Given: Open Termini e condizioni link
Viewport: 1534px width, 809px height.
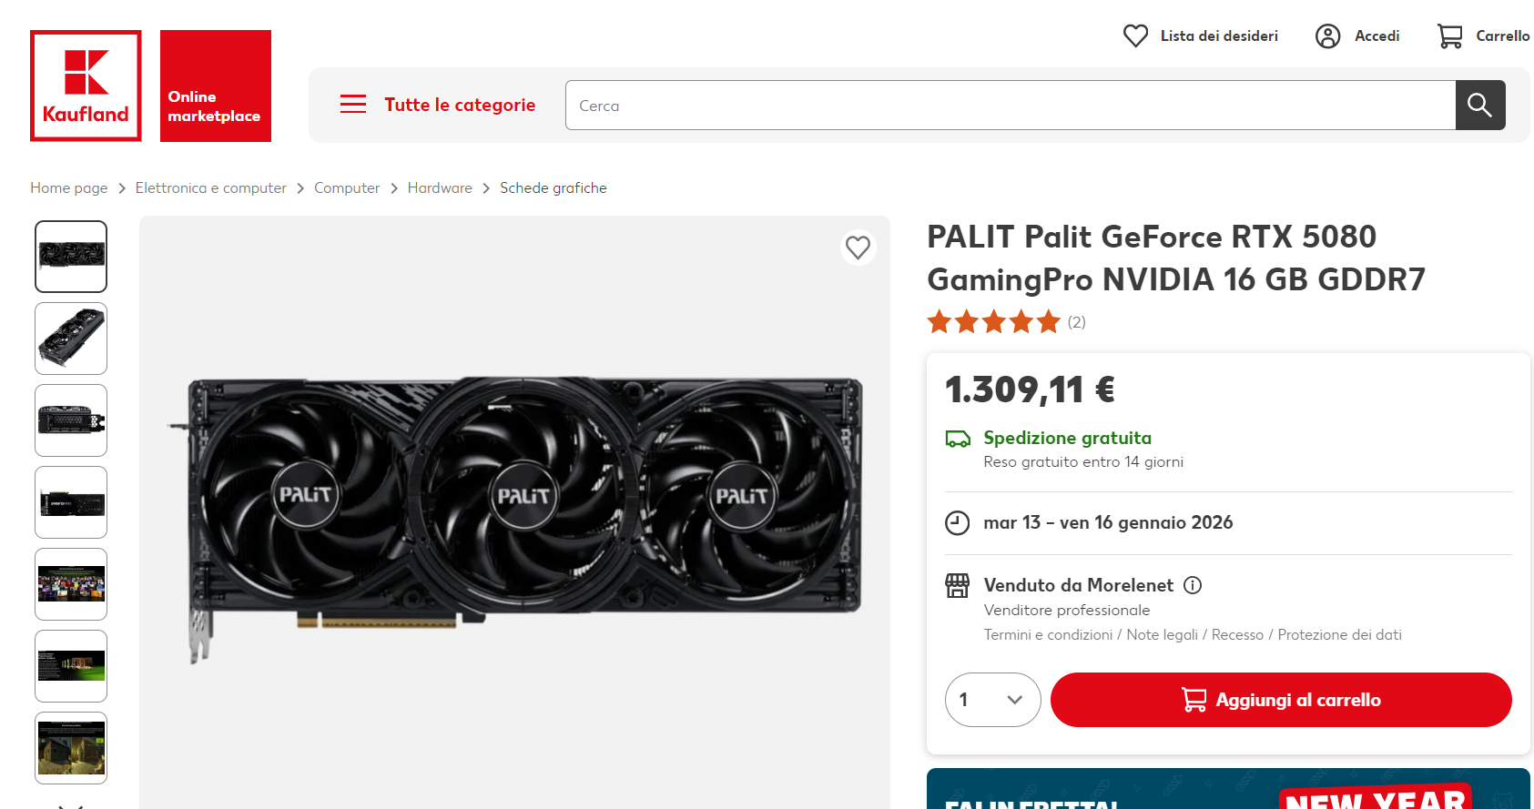Looking at the screenshot, I should click(1048, 635).
